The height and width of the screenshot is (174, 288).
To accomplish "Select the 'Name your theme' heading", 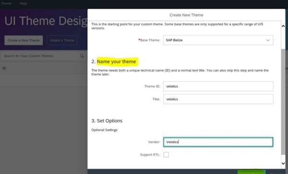I will click(x=117, y=62).
